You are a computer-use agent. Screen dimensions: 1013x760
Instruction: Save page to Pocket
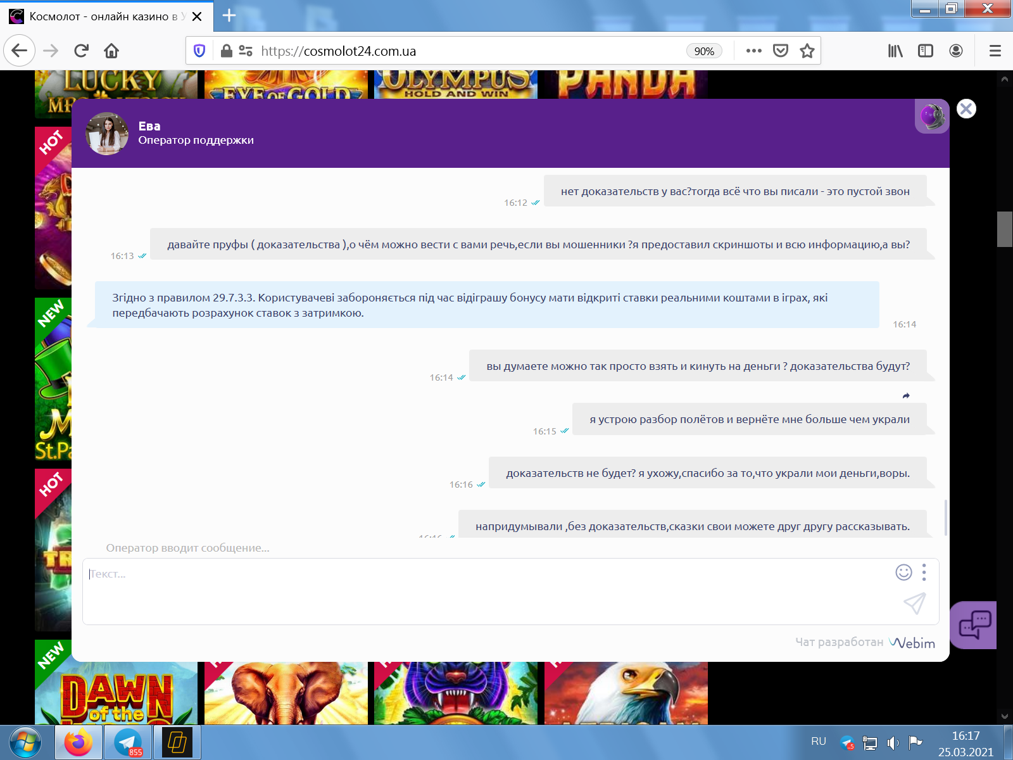781,51
